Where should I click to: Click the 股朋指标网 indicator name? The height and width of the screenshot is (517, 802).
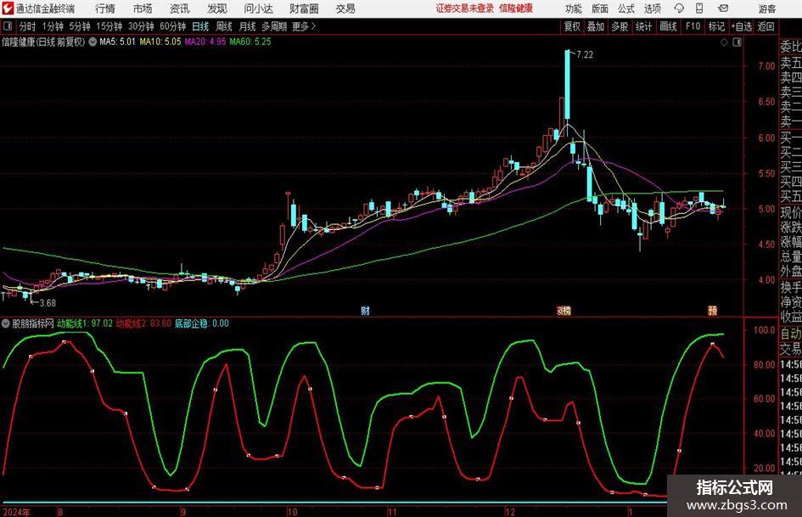33,323
